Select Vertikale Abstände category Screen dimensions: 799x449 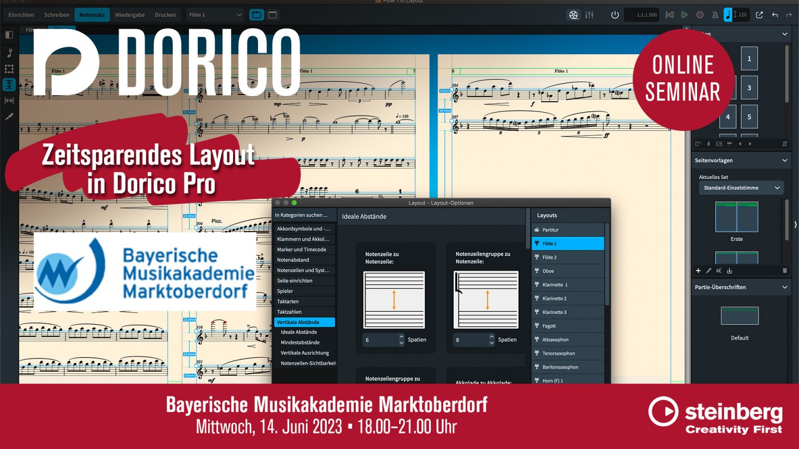(x=304, y=322)
